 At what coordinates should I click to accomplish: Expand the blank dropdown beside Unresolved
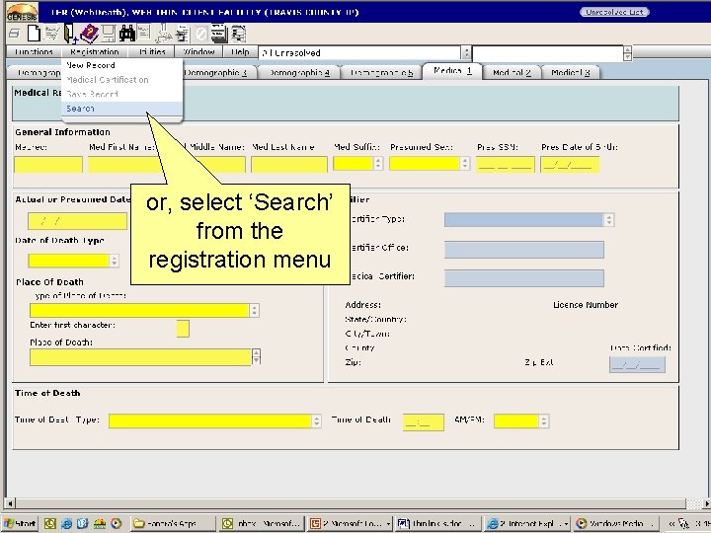[x=627, y=53]
